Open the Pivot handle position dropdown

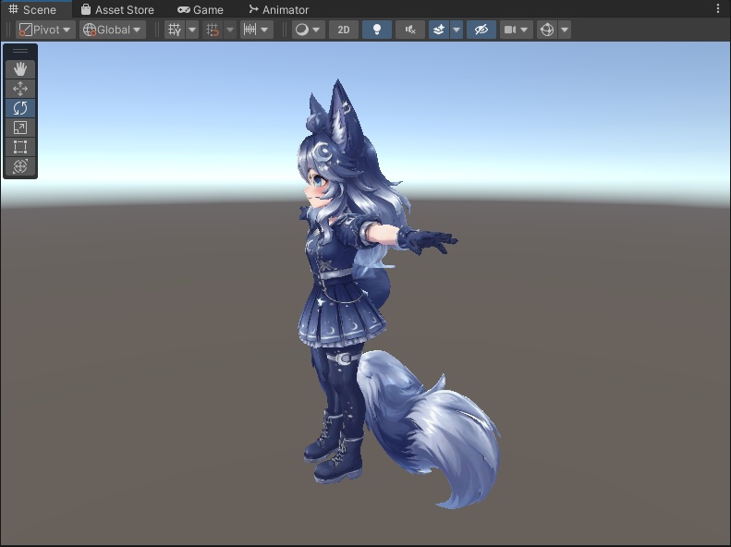45,30
